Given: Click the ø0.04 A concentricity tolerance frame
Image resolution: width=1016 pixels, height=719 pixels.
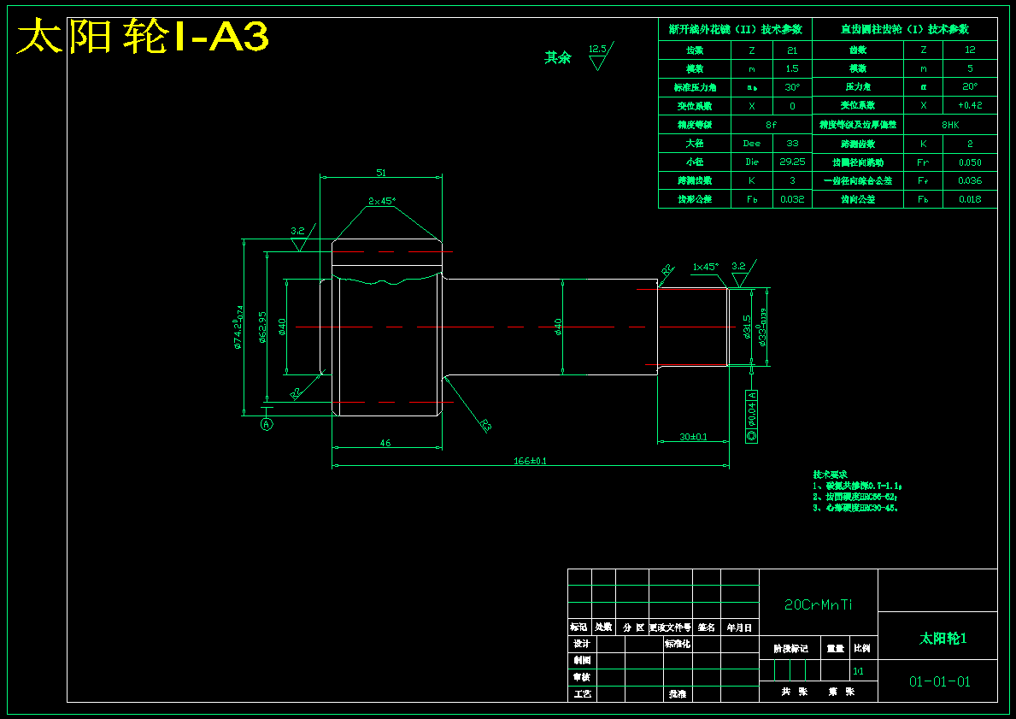Looking at the screenshot, I should [x=752, y=416].
